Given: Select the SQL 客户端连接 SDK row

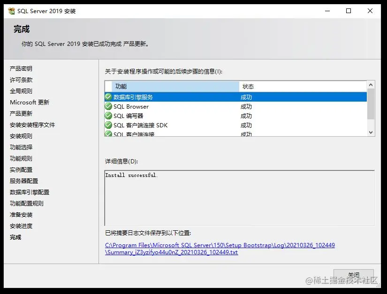Looking at the screenshot, I should (235, 125).
